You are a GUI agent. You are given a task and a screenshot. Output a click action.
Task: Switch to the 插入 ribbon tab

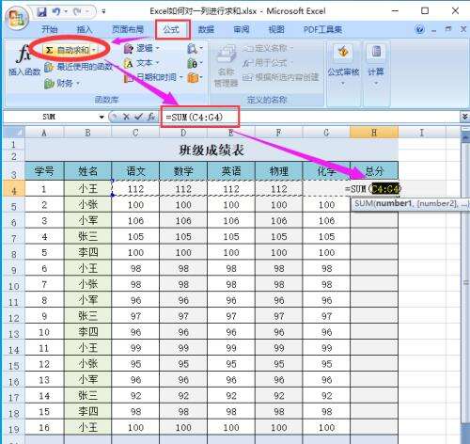point(85,29)
